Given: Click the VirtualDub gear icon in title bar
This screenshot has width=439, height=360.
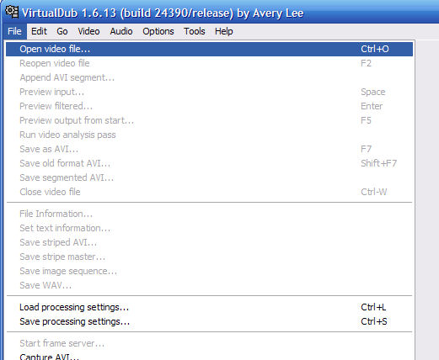Looking at the screenshot, I should pyautogui.click(x=12, y=12).
